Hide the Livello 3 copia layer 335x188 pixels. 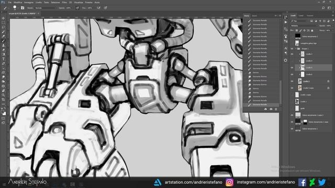tap(292, 88)
